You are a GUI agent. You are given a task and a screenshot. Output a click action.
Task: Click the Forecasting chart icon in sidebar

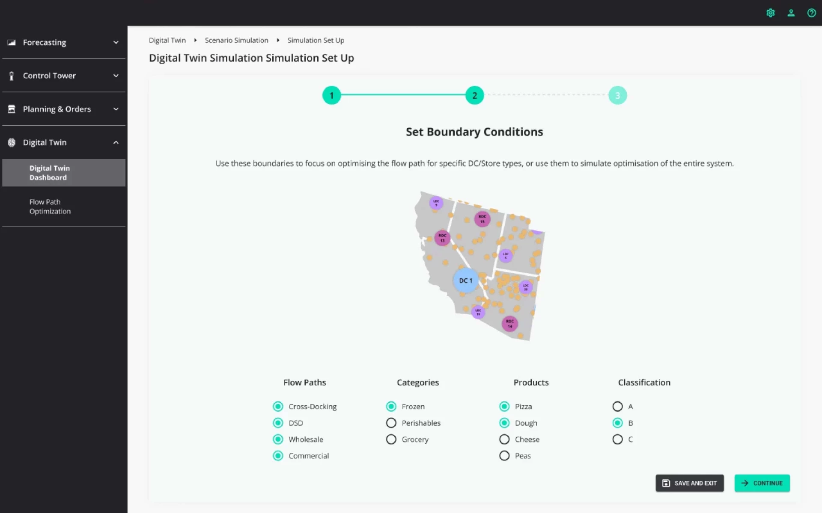pyautogui.click(x=12, y=42)
